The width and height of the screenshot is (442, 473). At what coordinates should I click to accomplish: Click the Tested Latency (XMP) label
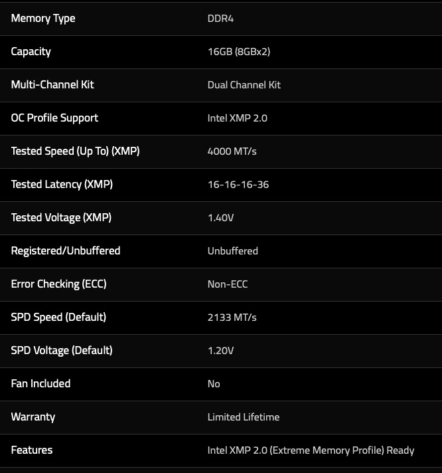(x=62, y=185)
